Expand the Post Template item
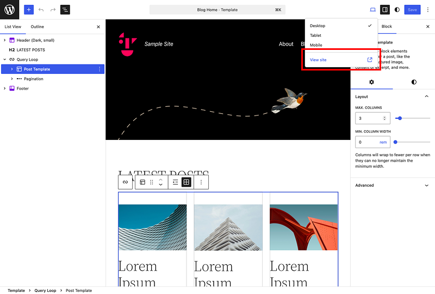 coord(12,69)
